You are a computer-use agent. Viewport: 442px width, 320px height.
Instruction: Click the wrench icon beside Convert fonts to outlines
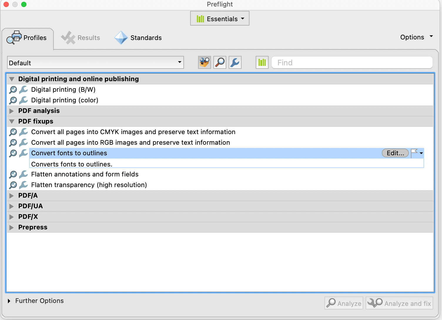tap(23, 153)
